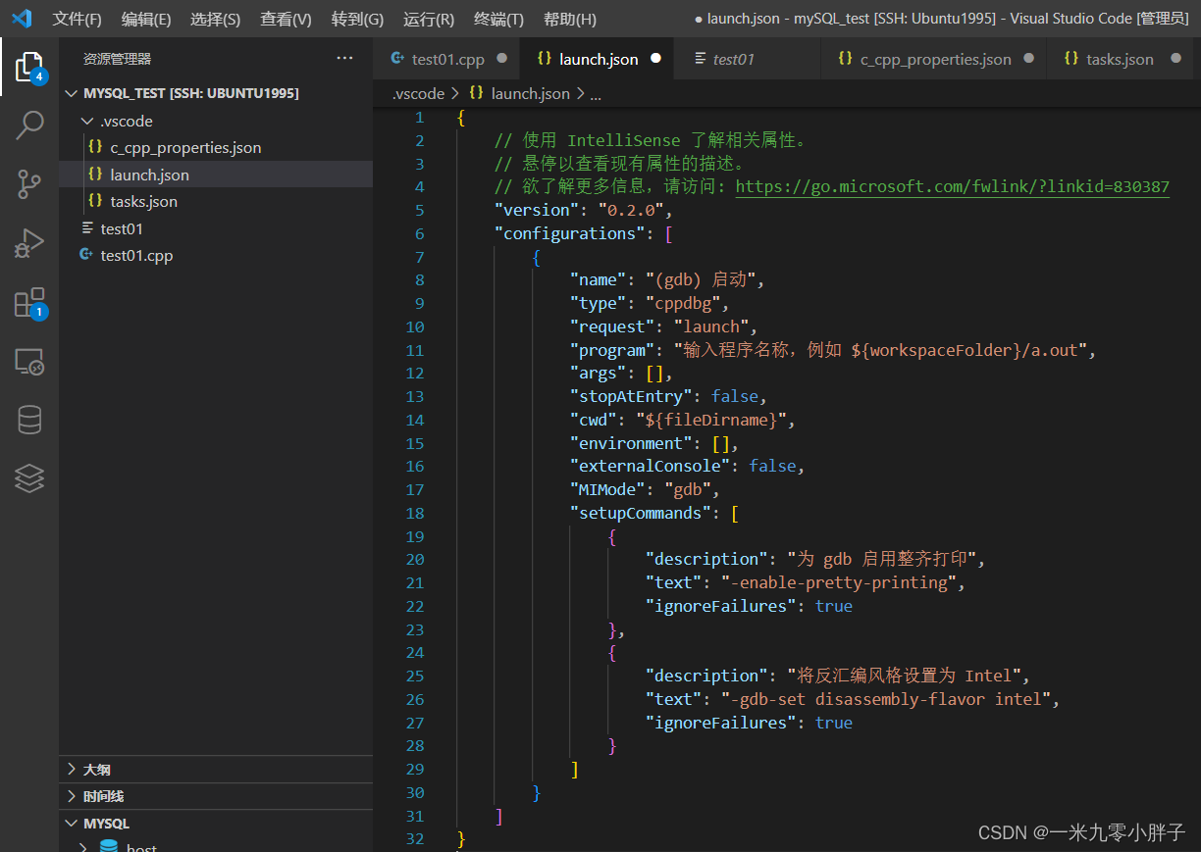Open the Search view icon

point(29,125)
